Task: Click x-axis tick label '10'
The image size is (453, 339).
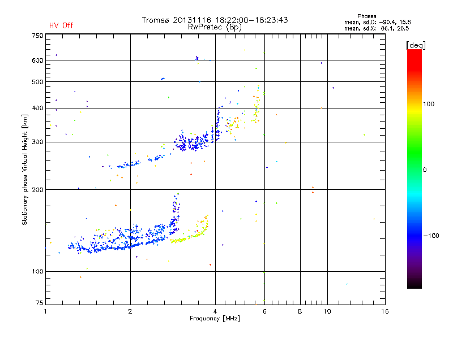Action: (327, 311)
